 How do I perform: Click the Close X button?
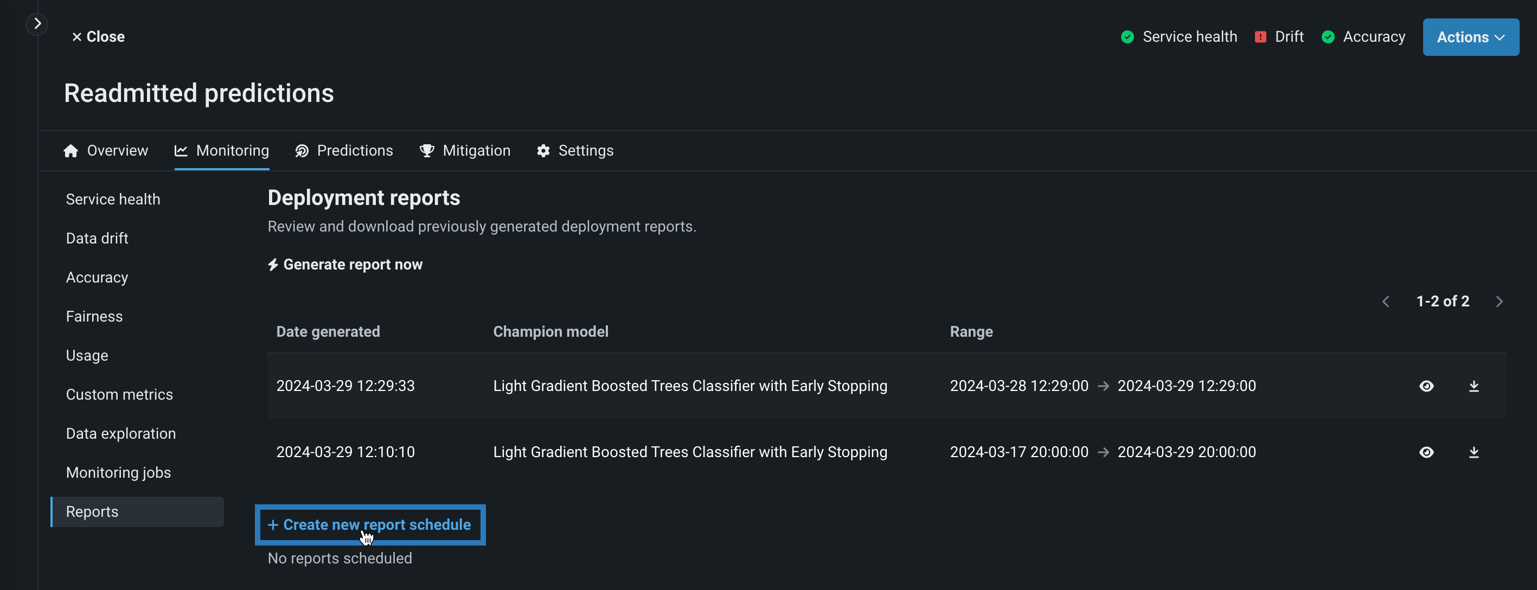[x=99, y=37]
